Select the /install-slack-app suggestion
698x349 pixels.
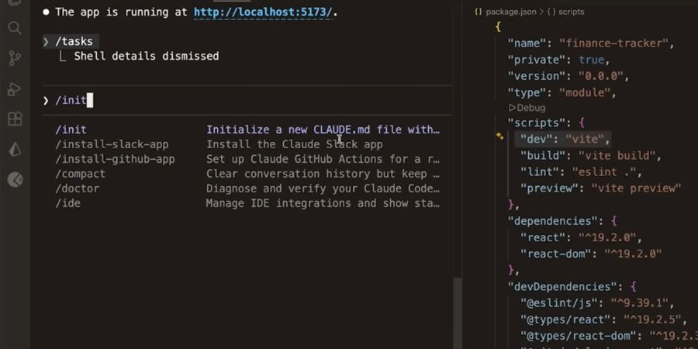[112, 144]
